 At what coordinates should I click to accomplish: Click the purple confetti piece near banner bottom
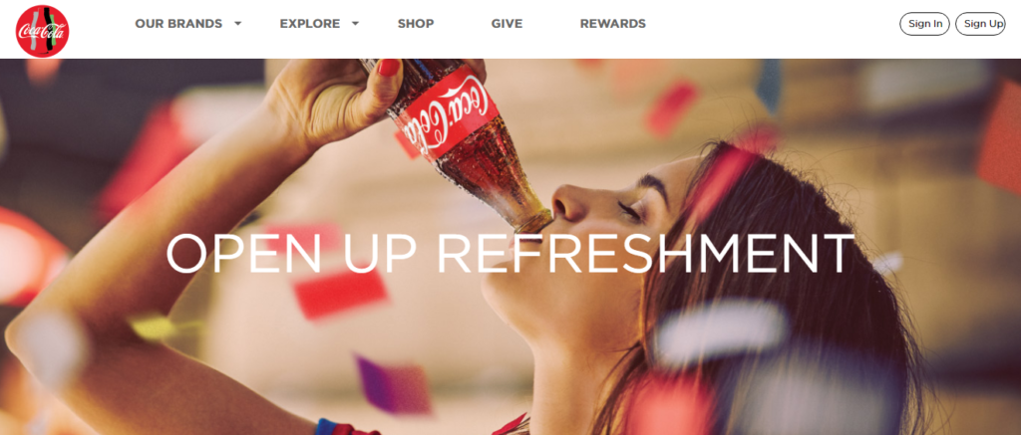[x=394, y=385]
